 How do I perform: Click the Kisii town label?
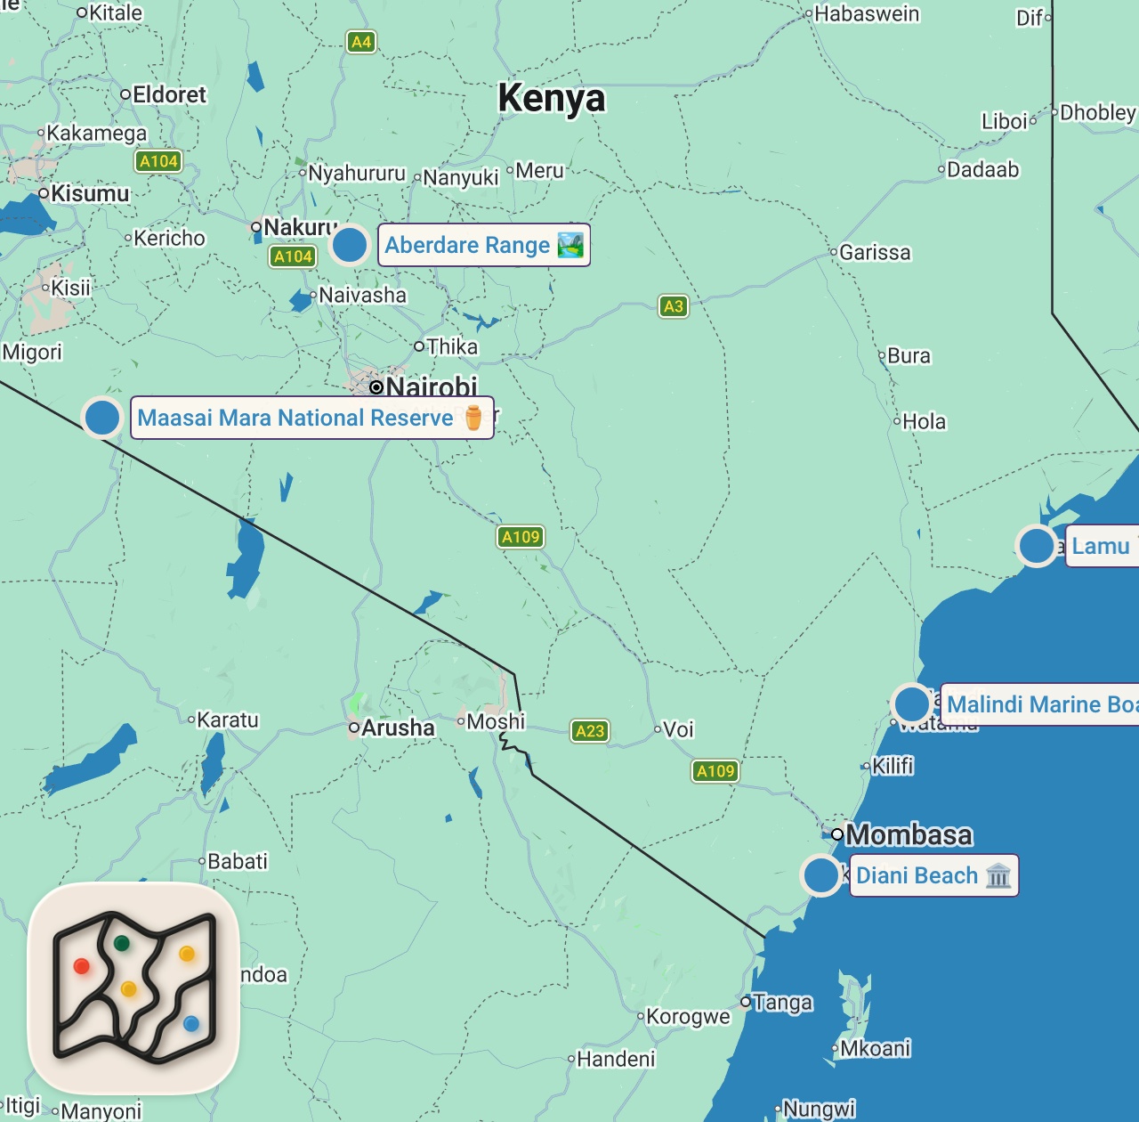point(70,288)
